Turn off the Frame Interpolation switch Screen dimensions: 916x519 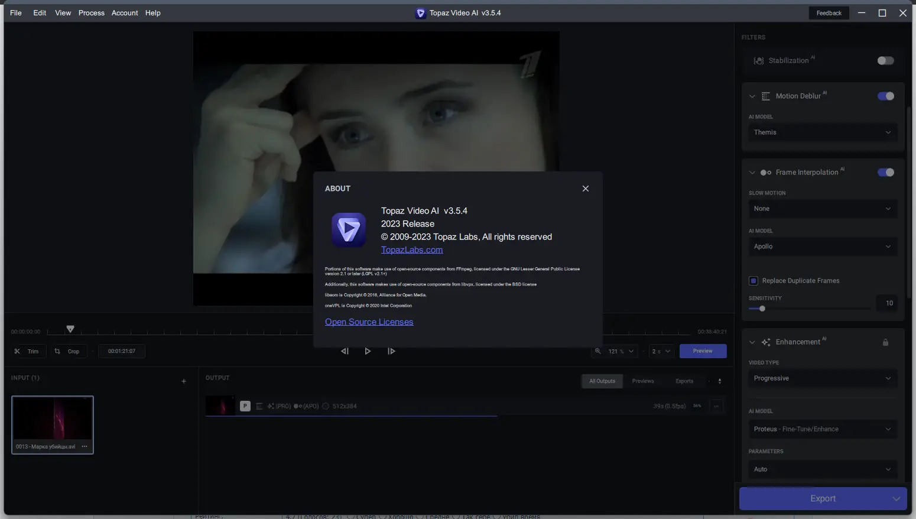tap(885, 173)
